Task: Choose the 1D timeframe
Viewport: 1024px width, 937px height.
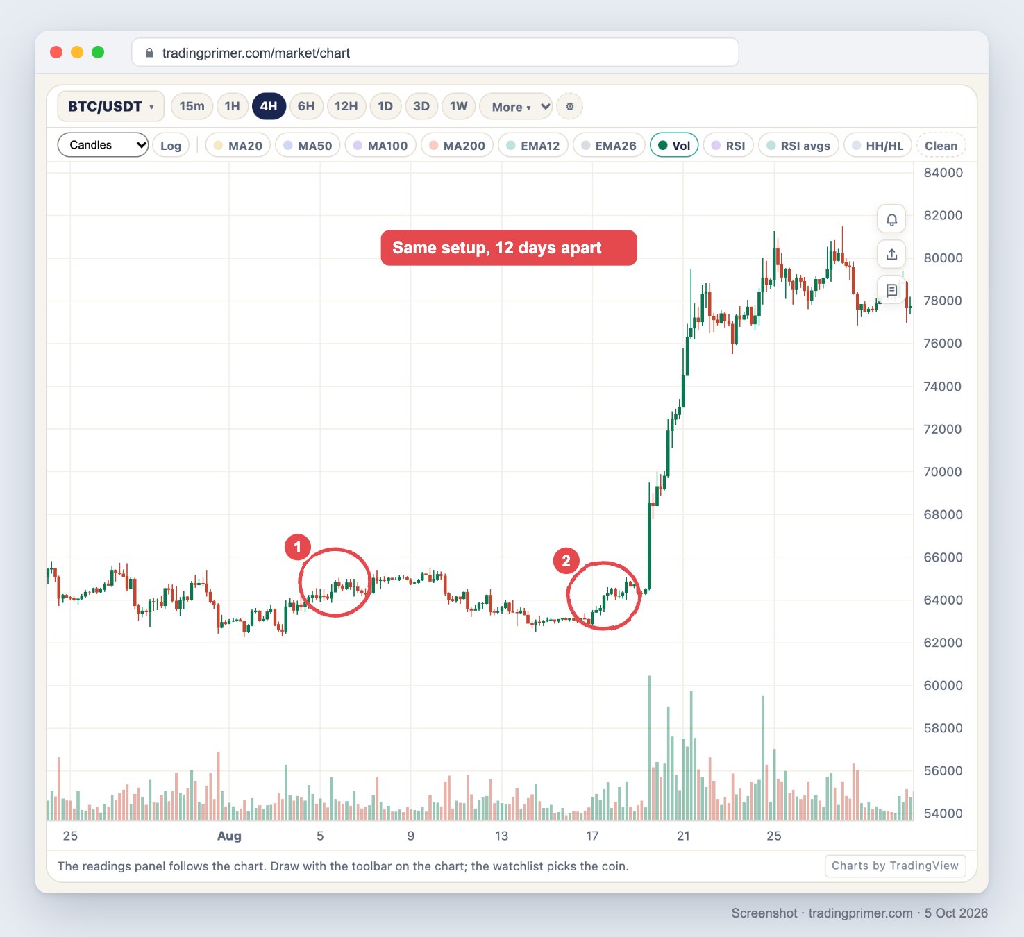Action: coord(385,106)
